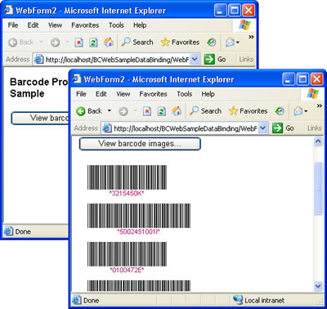Click barcode image labeled *3215450K*

point(127,177)
